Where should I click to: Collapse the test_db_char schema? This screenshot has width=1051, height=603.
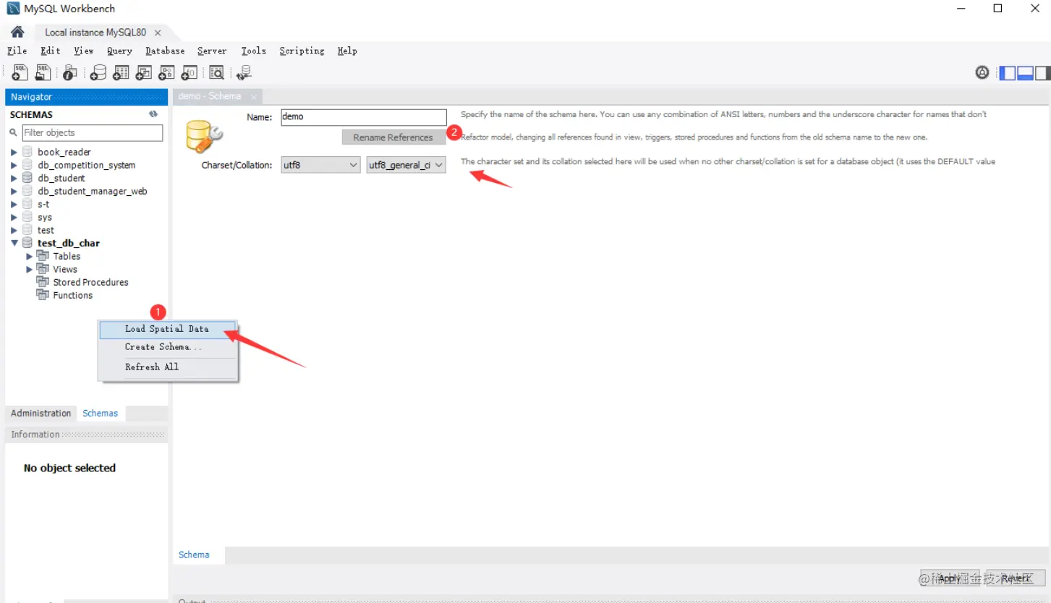14,243
